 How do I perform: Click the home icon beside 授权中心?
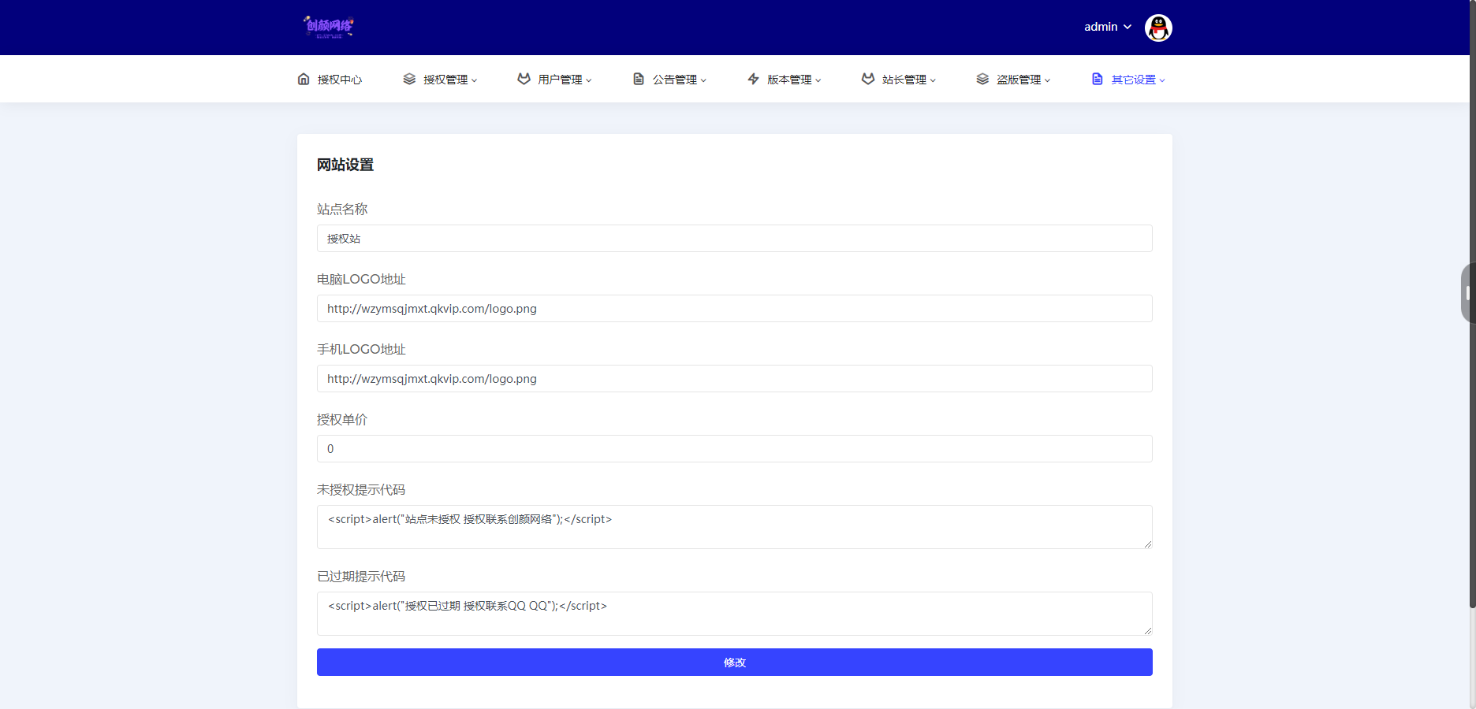click(x=304, y=79)
